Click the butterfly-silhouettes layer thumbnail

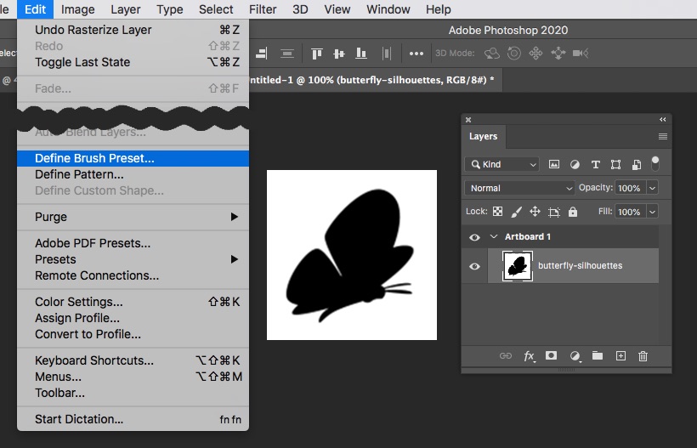pos(516,266)
